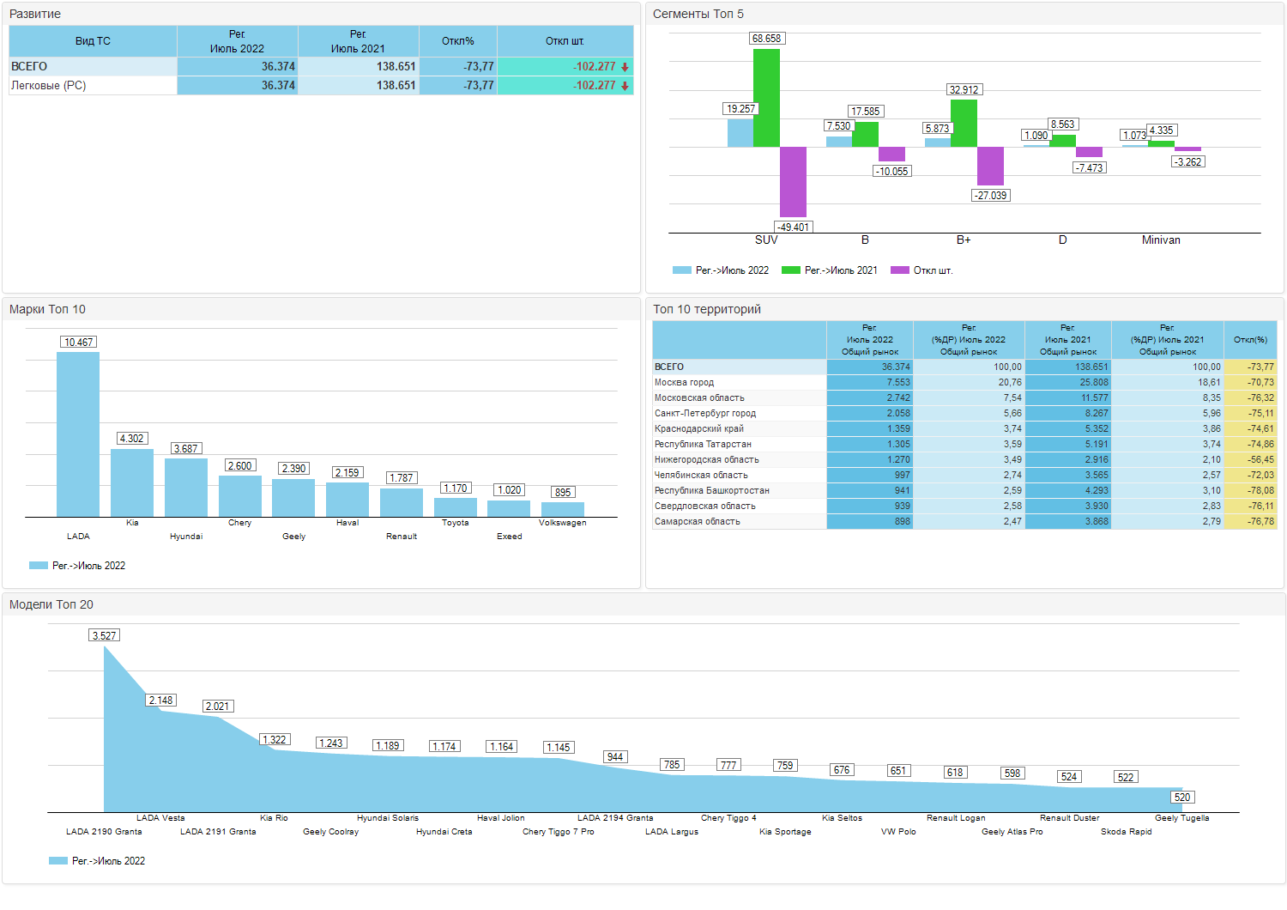This screenshot has width=1287, height=910.
Task: Select Челябинская область row
Action: (x=964, y=475)
